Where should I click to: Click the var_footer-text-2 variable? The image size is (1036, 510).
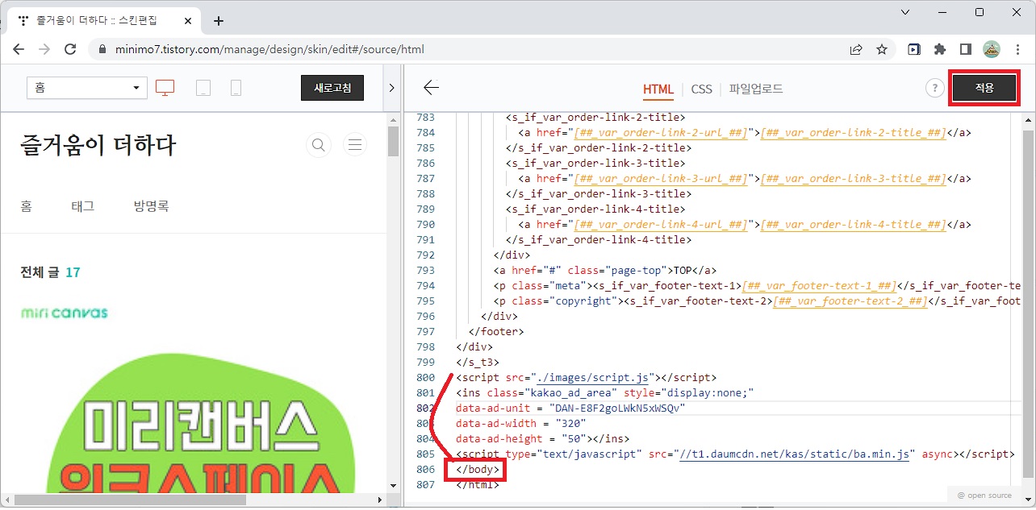(x=850, y=301)
